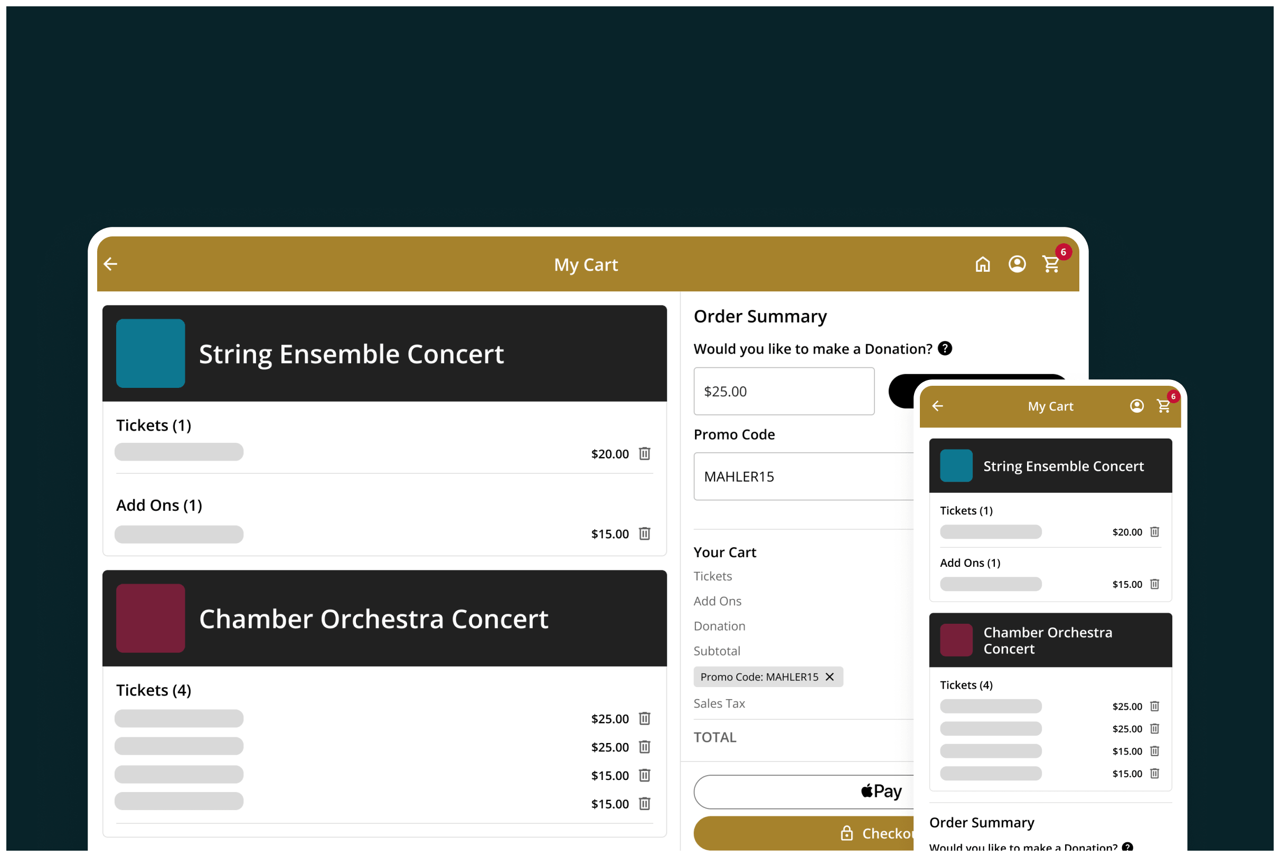Click the promo code field with MAHLER15
The image size is (1280, 857).
803,476
